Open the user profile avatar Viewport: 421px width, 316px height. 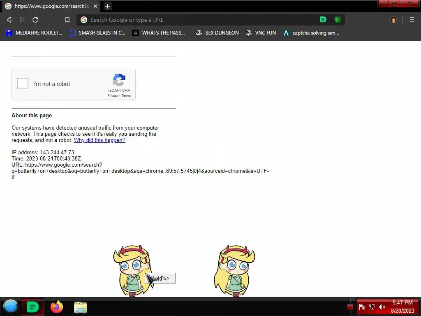(393, 20)
